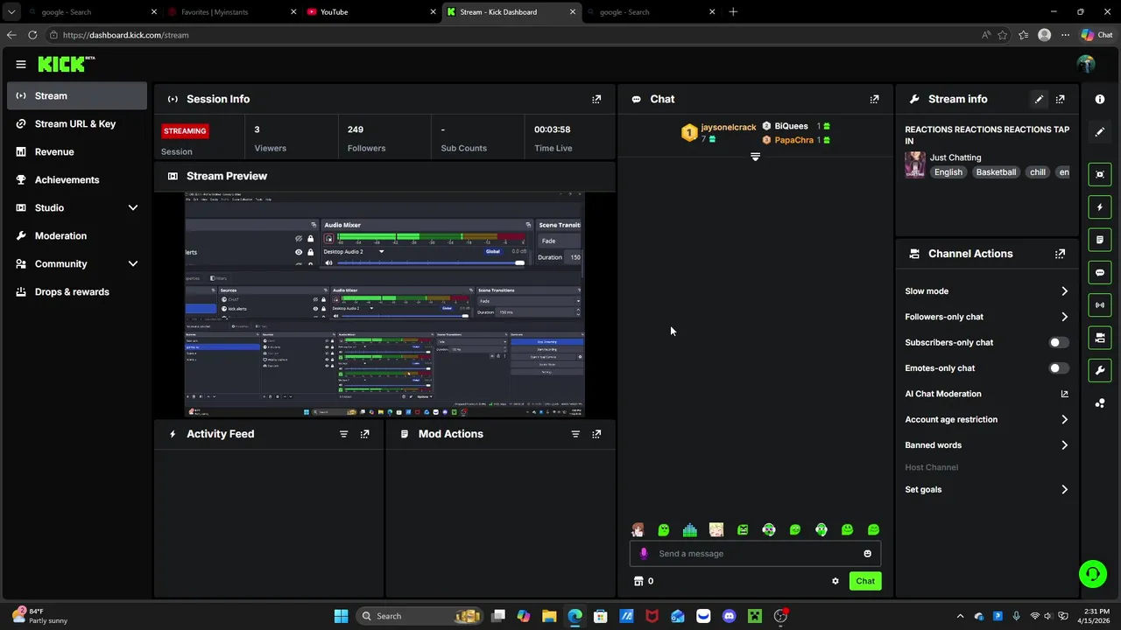The height and width of the screenshot is (630, 1121).
Task: Open Stream URL & Key page
Action: click(x=77, y=123)
